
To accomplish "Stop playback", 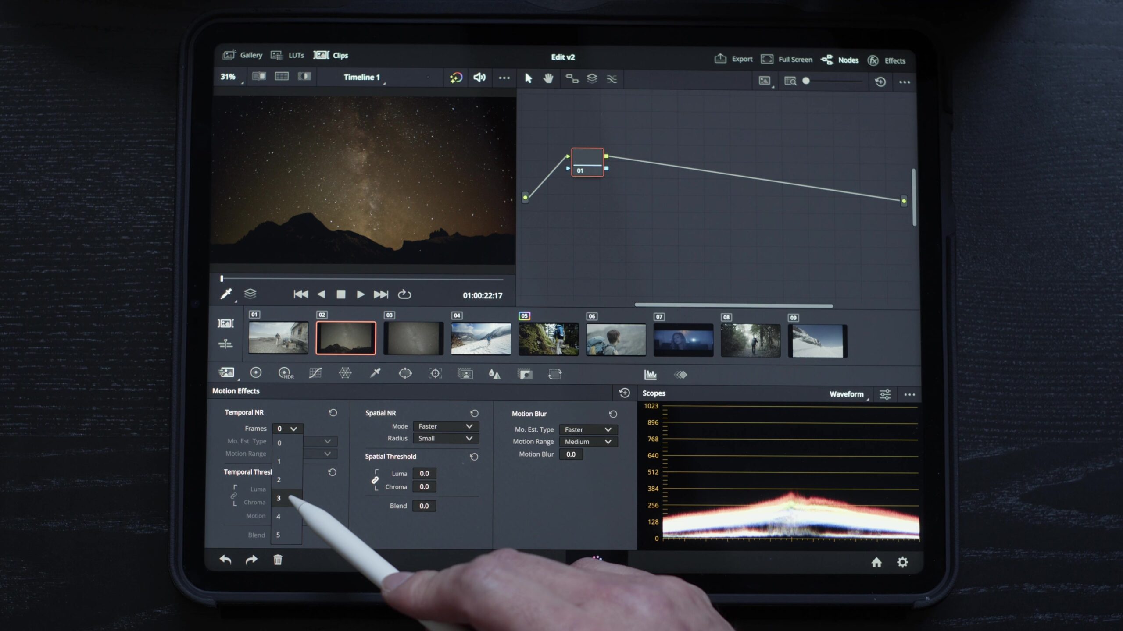I will [341, 294].
